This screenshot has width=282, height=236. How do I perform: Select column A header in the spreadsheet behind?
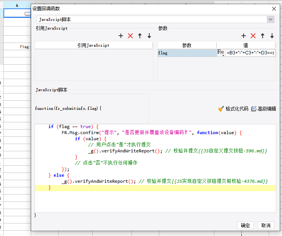(17, 5)
